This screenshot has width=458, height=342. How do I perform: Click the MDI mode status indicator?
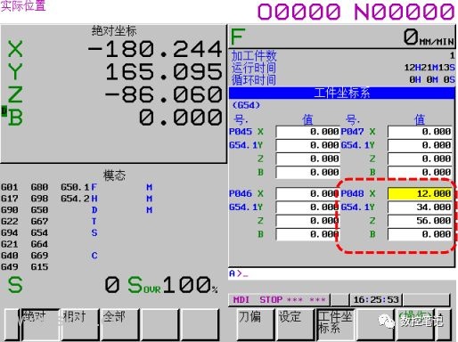pos(241,299)
